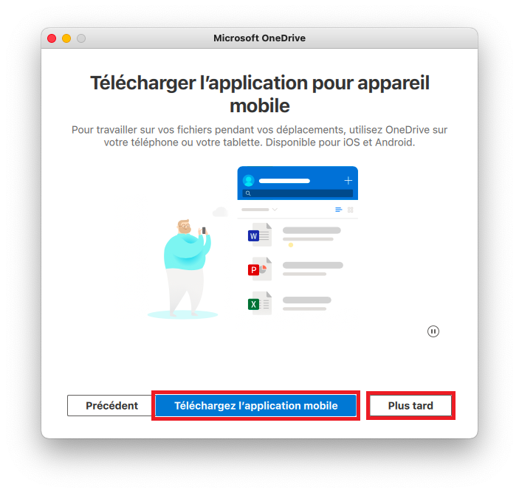Viewport: 519px width, 493px height.
Task: Select the grid view icon in illustration
Action: [x=351, y=210]
